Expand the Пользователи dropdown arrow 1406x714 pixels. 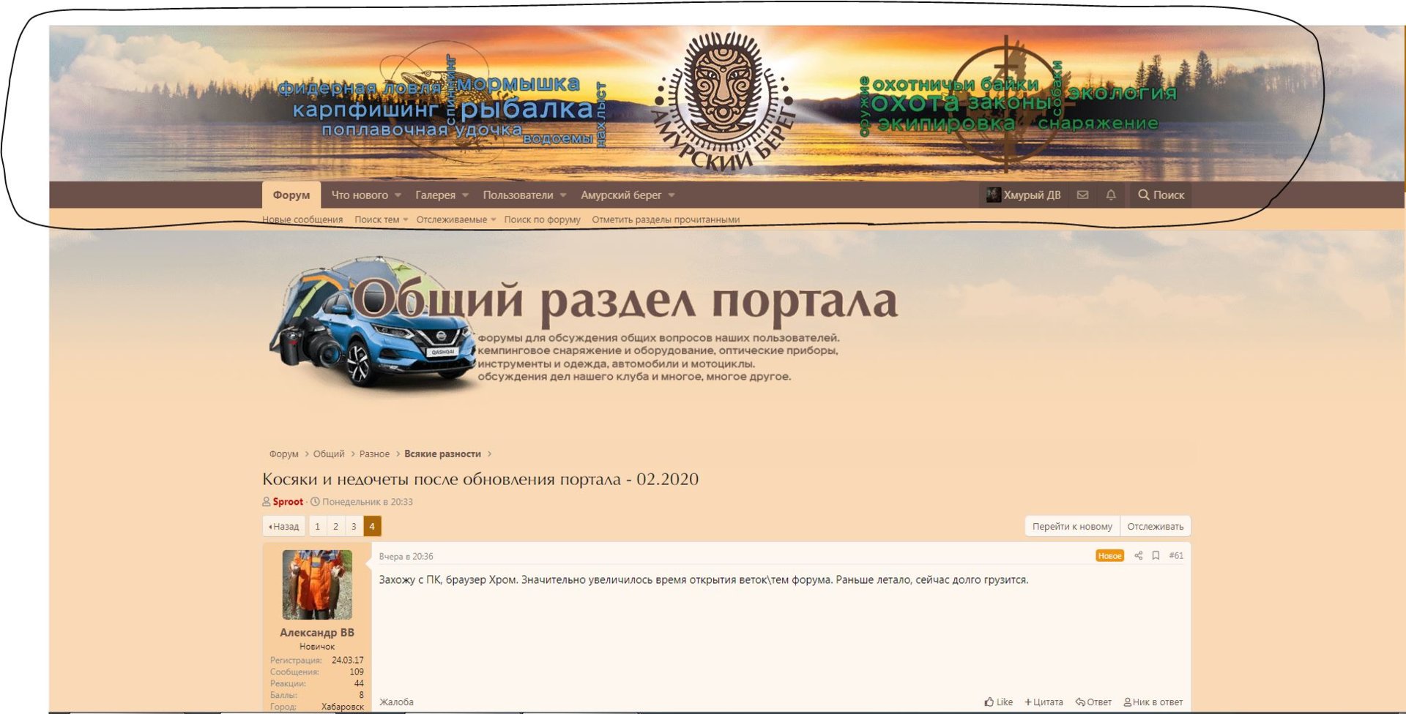click(563, 195)
